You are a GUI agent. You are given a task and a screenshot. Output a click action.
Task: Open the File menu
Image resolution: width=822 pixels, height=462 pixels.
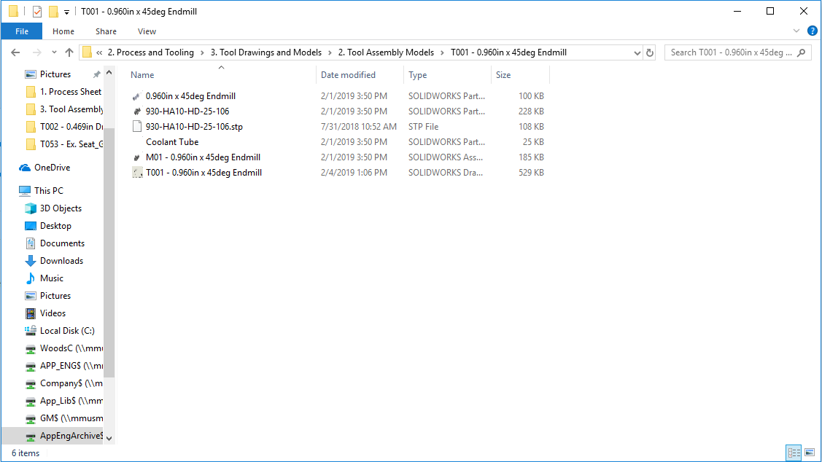pos(22,31)
